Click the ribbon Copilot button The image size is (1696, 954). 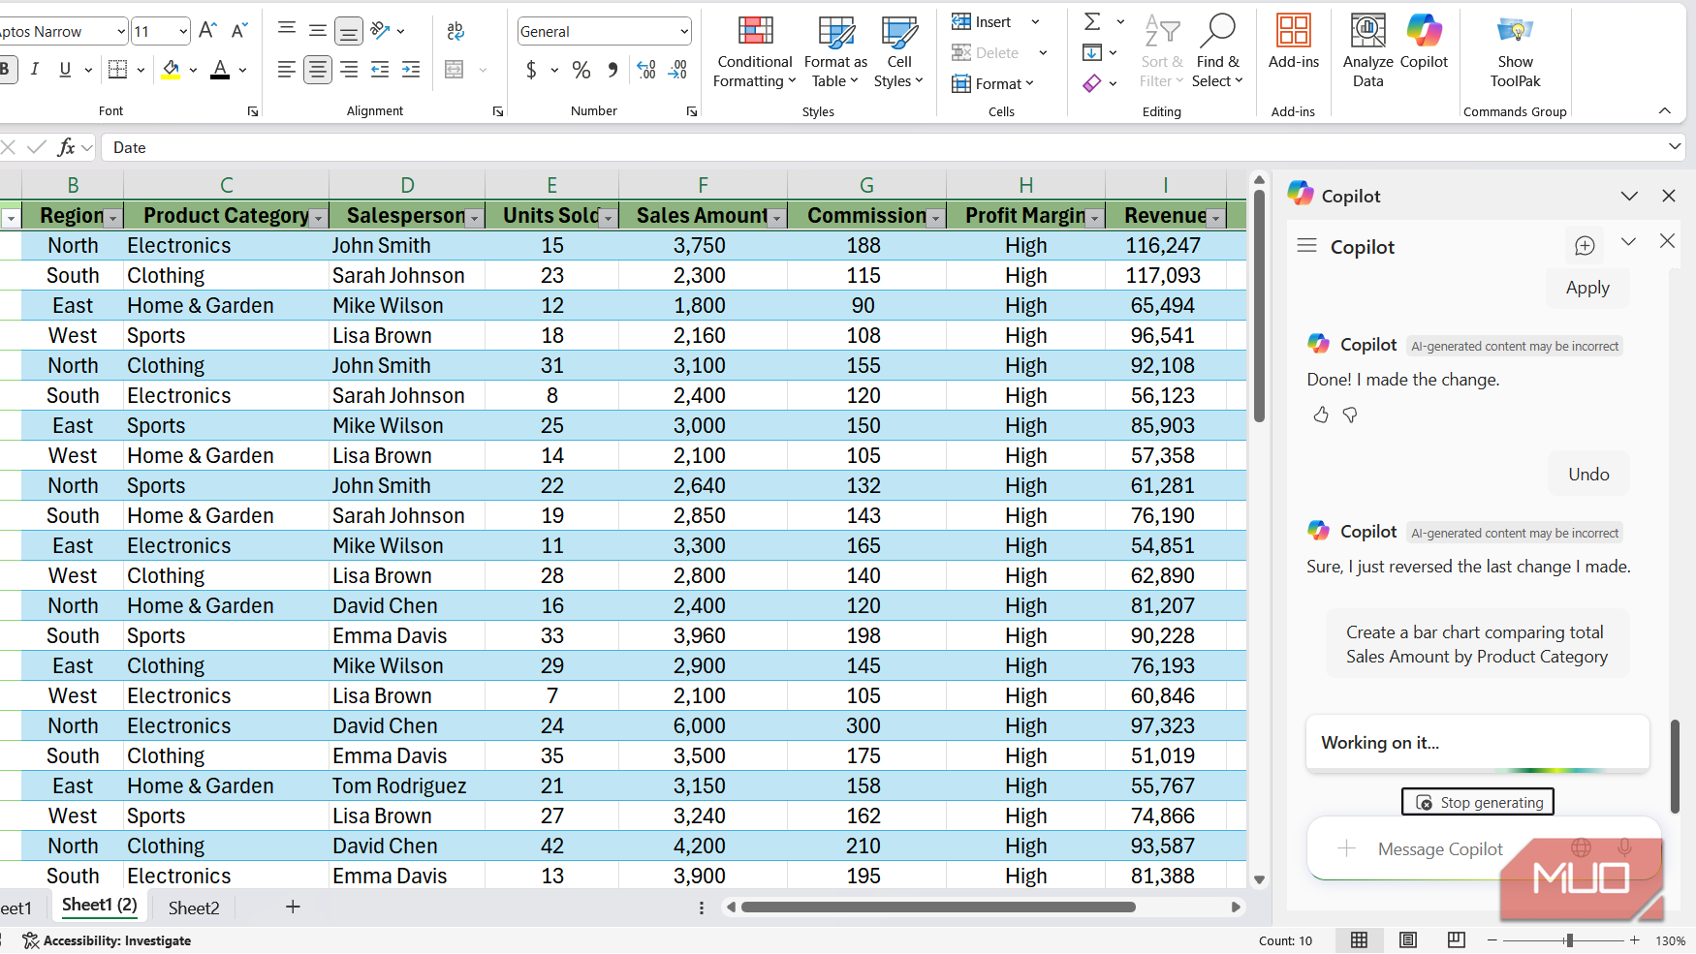pos(1424,43)
